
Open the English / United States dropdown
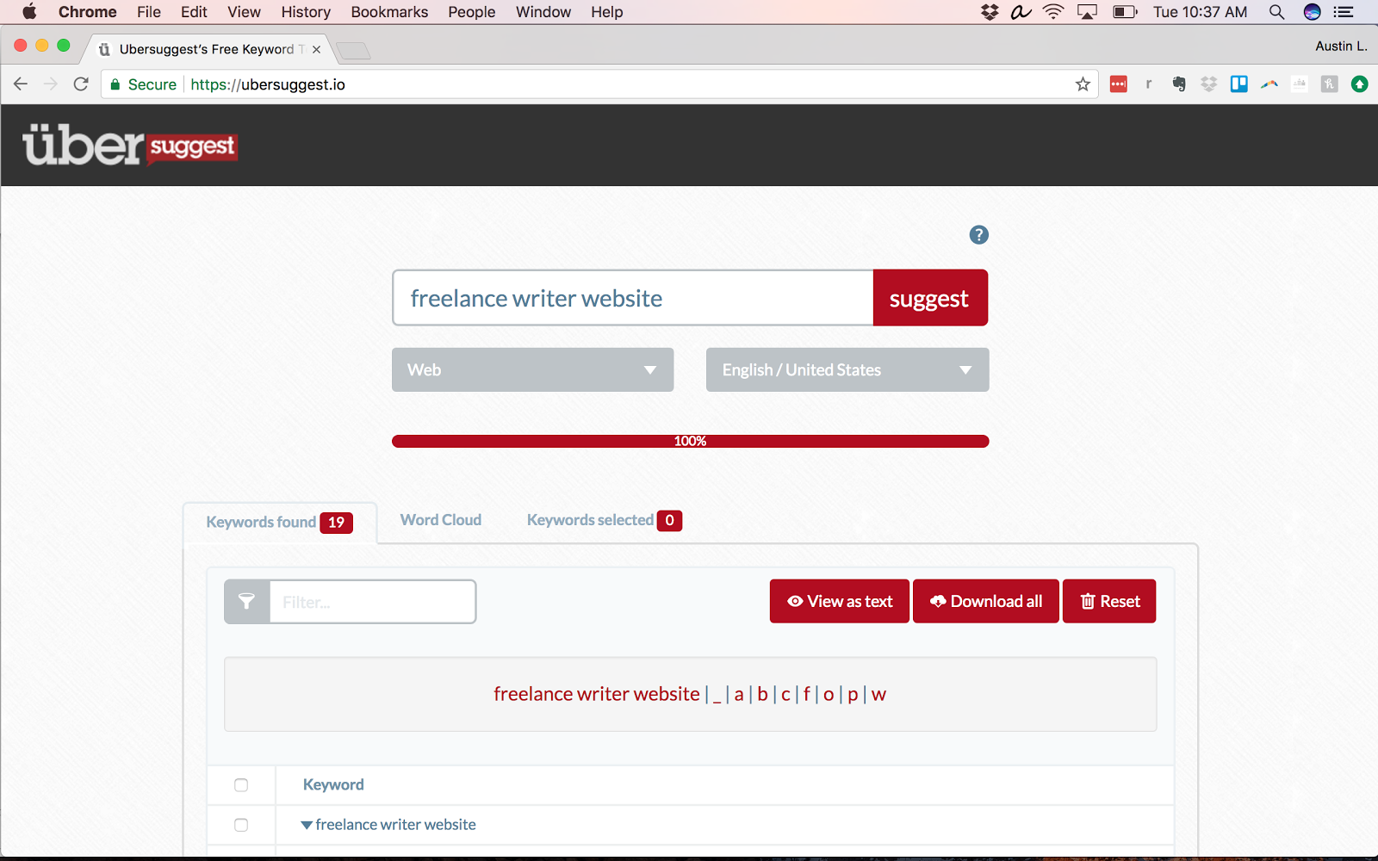pyautogui.click(x=847, y=370)
